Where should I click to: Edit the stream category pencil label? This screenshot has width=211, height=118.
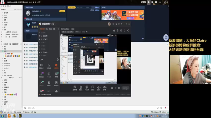click(68, 32)
